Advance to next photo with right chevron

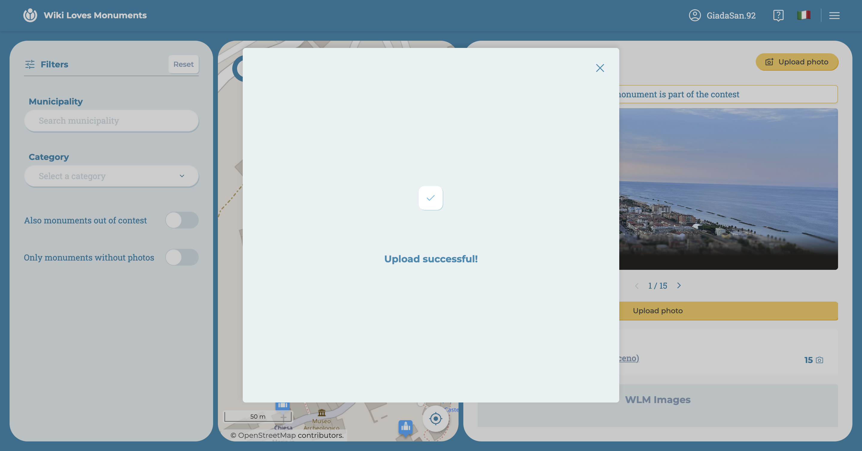point(679,286)
